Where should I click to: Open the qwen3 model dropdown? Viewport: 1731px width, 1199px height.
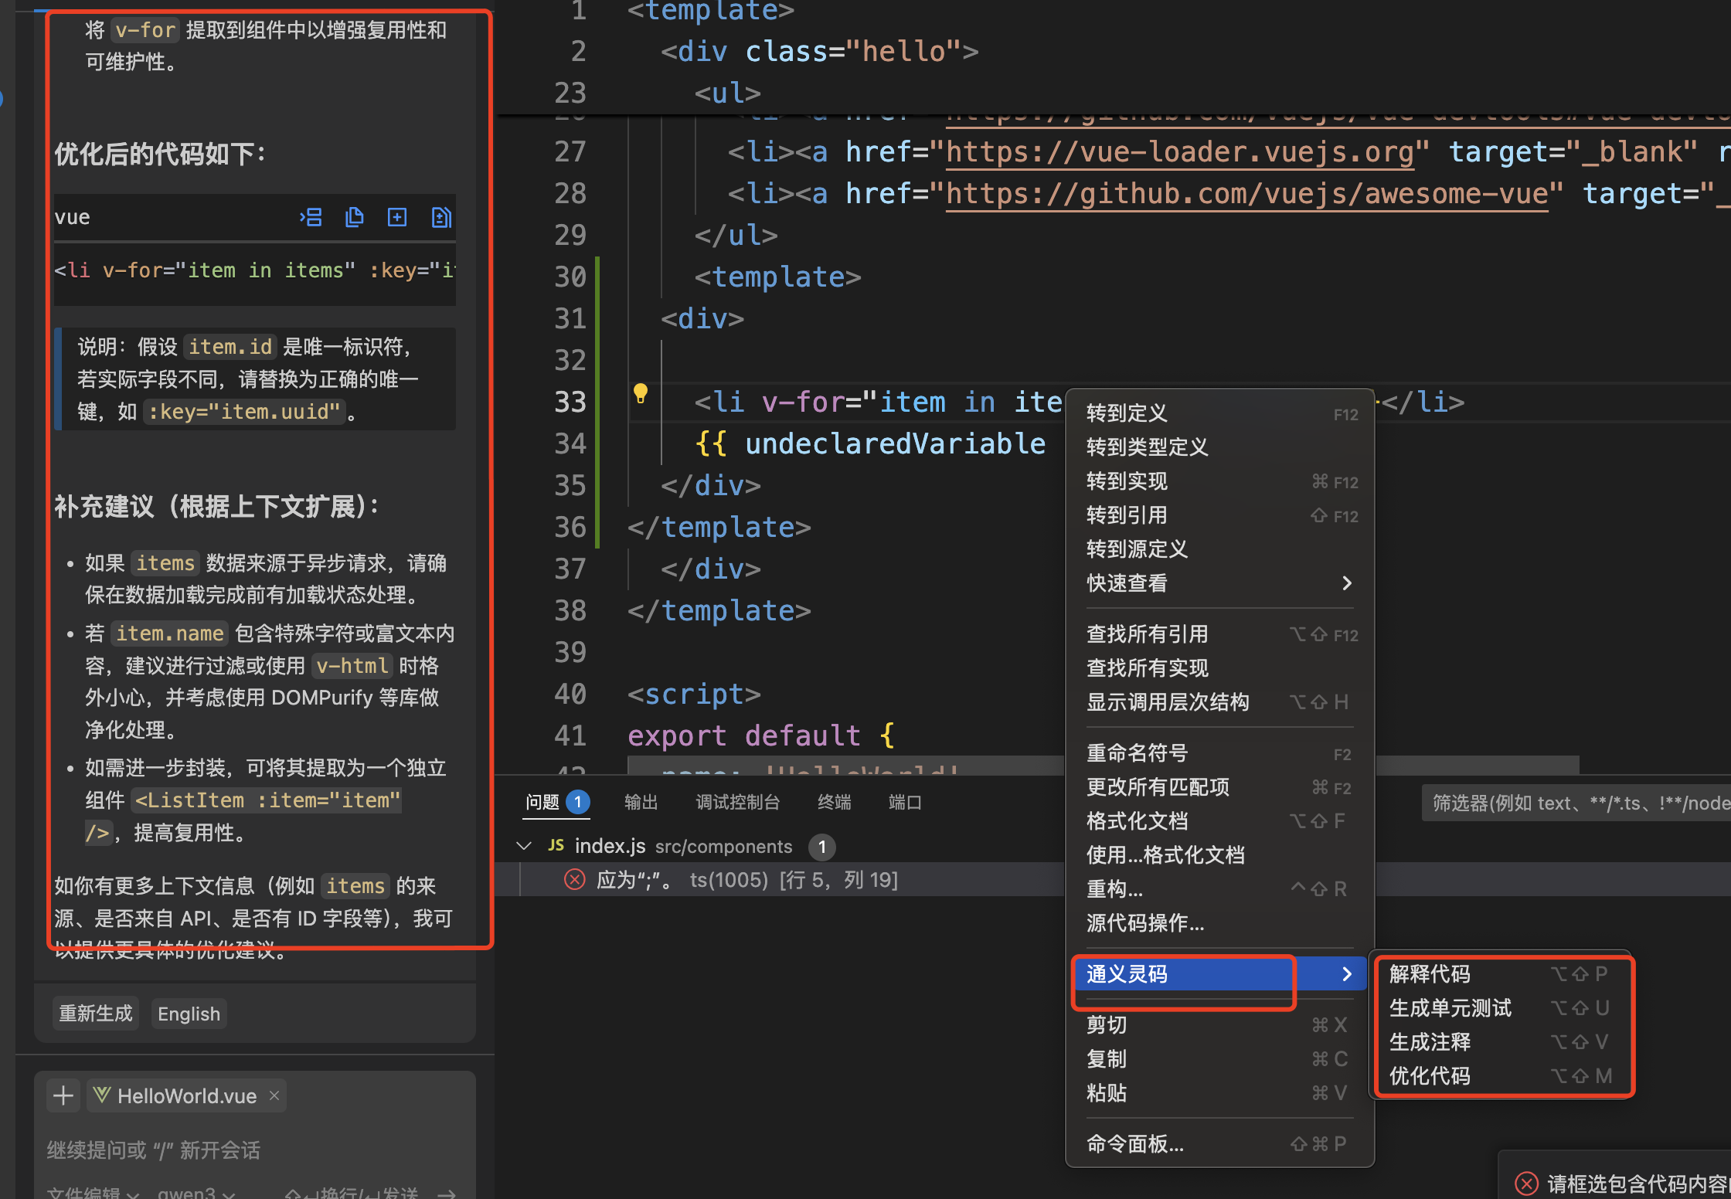click(196, 1193)
